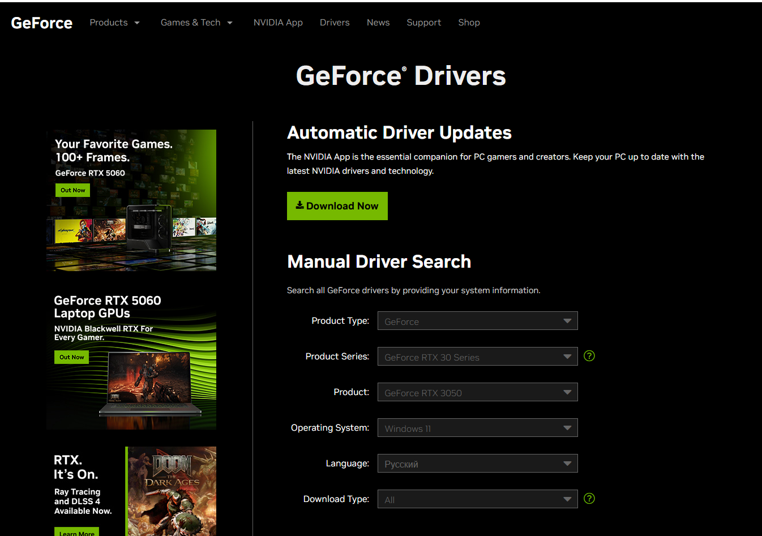Click the Products caret arrow
The width and height of the screenshot is (762, 536).
(137, 23)
